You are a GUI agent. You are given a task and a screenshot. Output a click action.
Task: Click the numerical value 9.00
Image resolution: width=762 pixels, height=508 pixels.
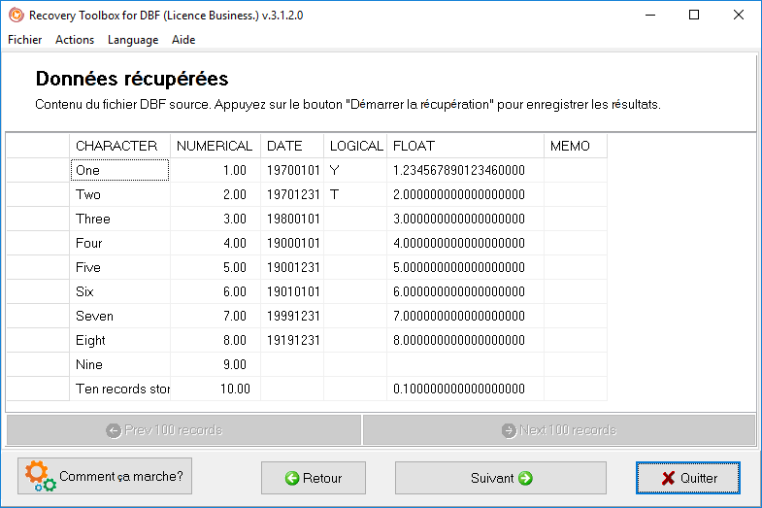coord(215,364)
